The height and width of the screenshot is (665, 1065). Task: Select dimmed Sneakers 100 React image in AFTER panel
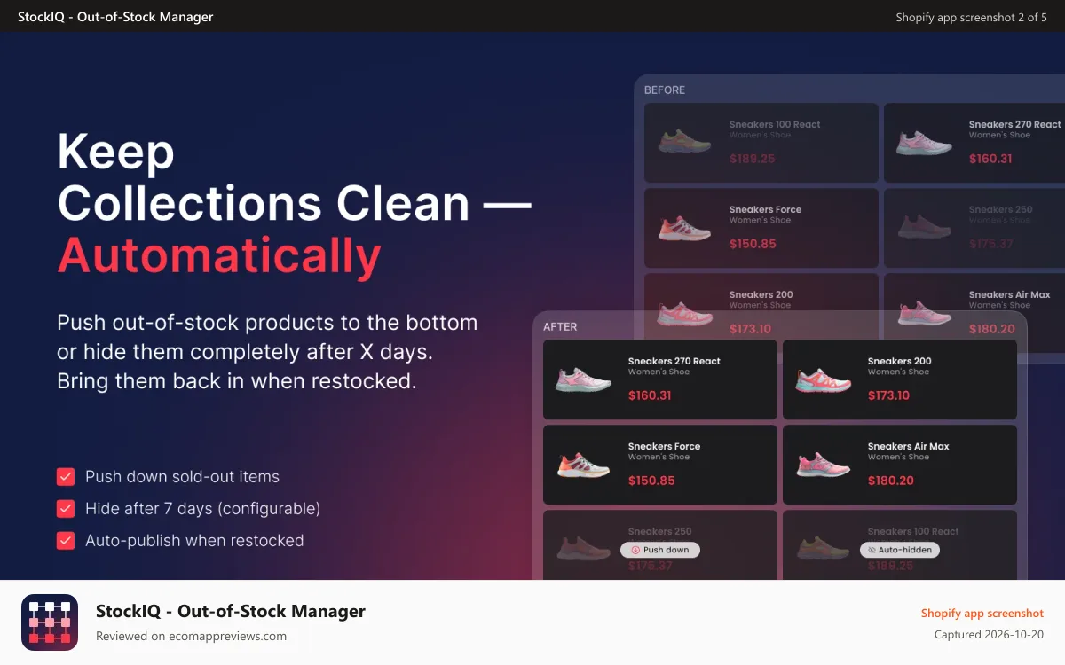(823, 547)
